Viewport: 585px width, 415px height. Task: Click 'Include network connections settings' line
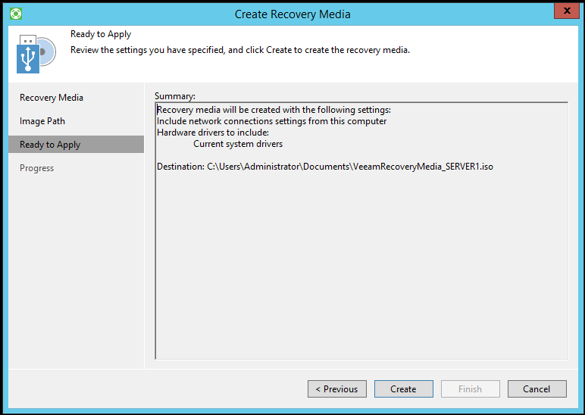[x=271, y=121]
